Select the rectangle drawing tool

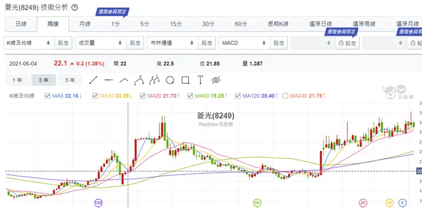point(185,80)
